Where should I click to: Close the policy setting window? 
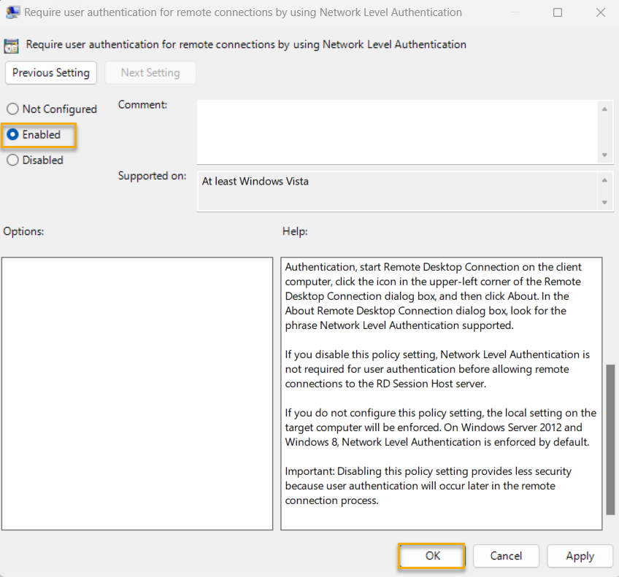[600, 12]
